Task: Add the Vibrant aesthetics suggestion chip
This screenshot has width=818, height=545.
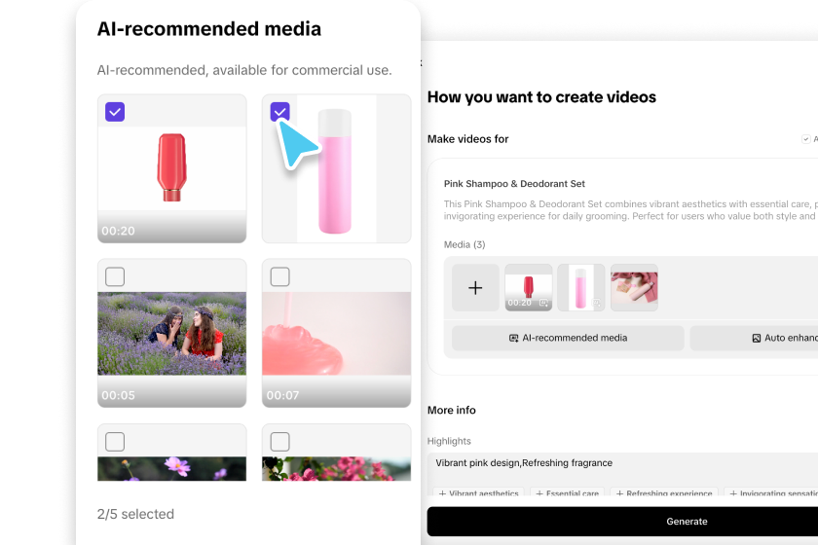Action: pos(478,492)
